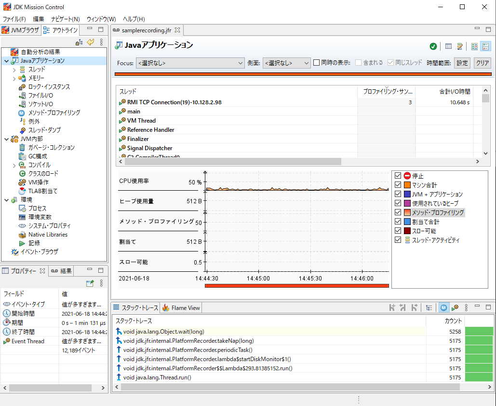Screen dimensions: 496x406
Task: Sort by カウント column header
Action: [445, 321]
